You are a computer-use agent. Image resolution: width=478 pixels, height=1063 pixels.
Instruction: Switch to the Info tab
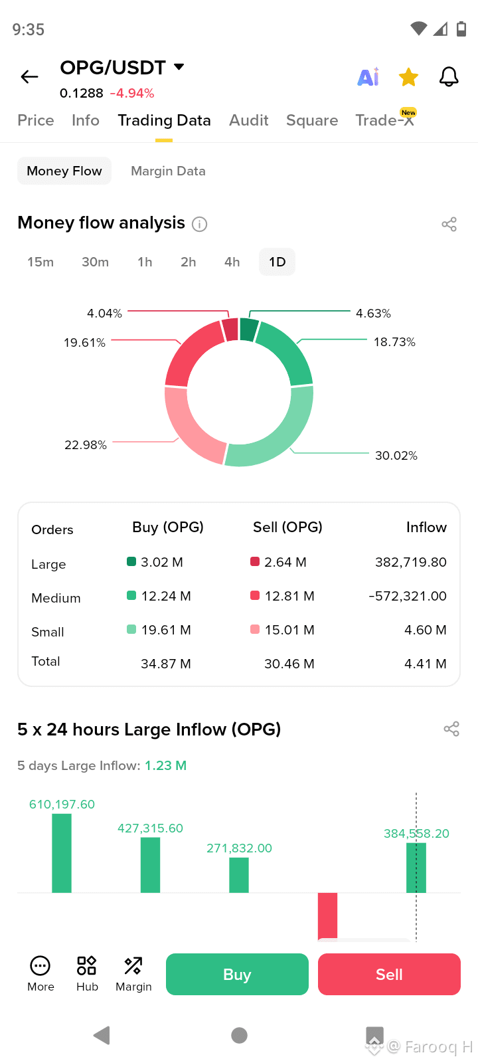[86, 120]
